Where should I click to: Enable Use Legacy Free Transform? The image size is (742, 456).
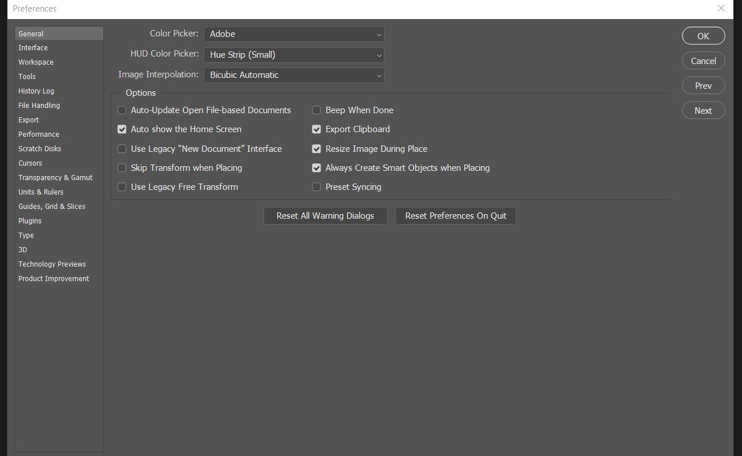tap(122, 186)
